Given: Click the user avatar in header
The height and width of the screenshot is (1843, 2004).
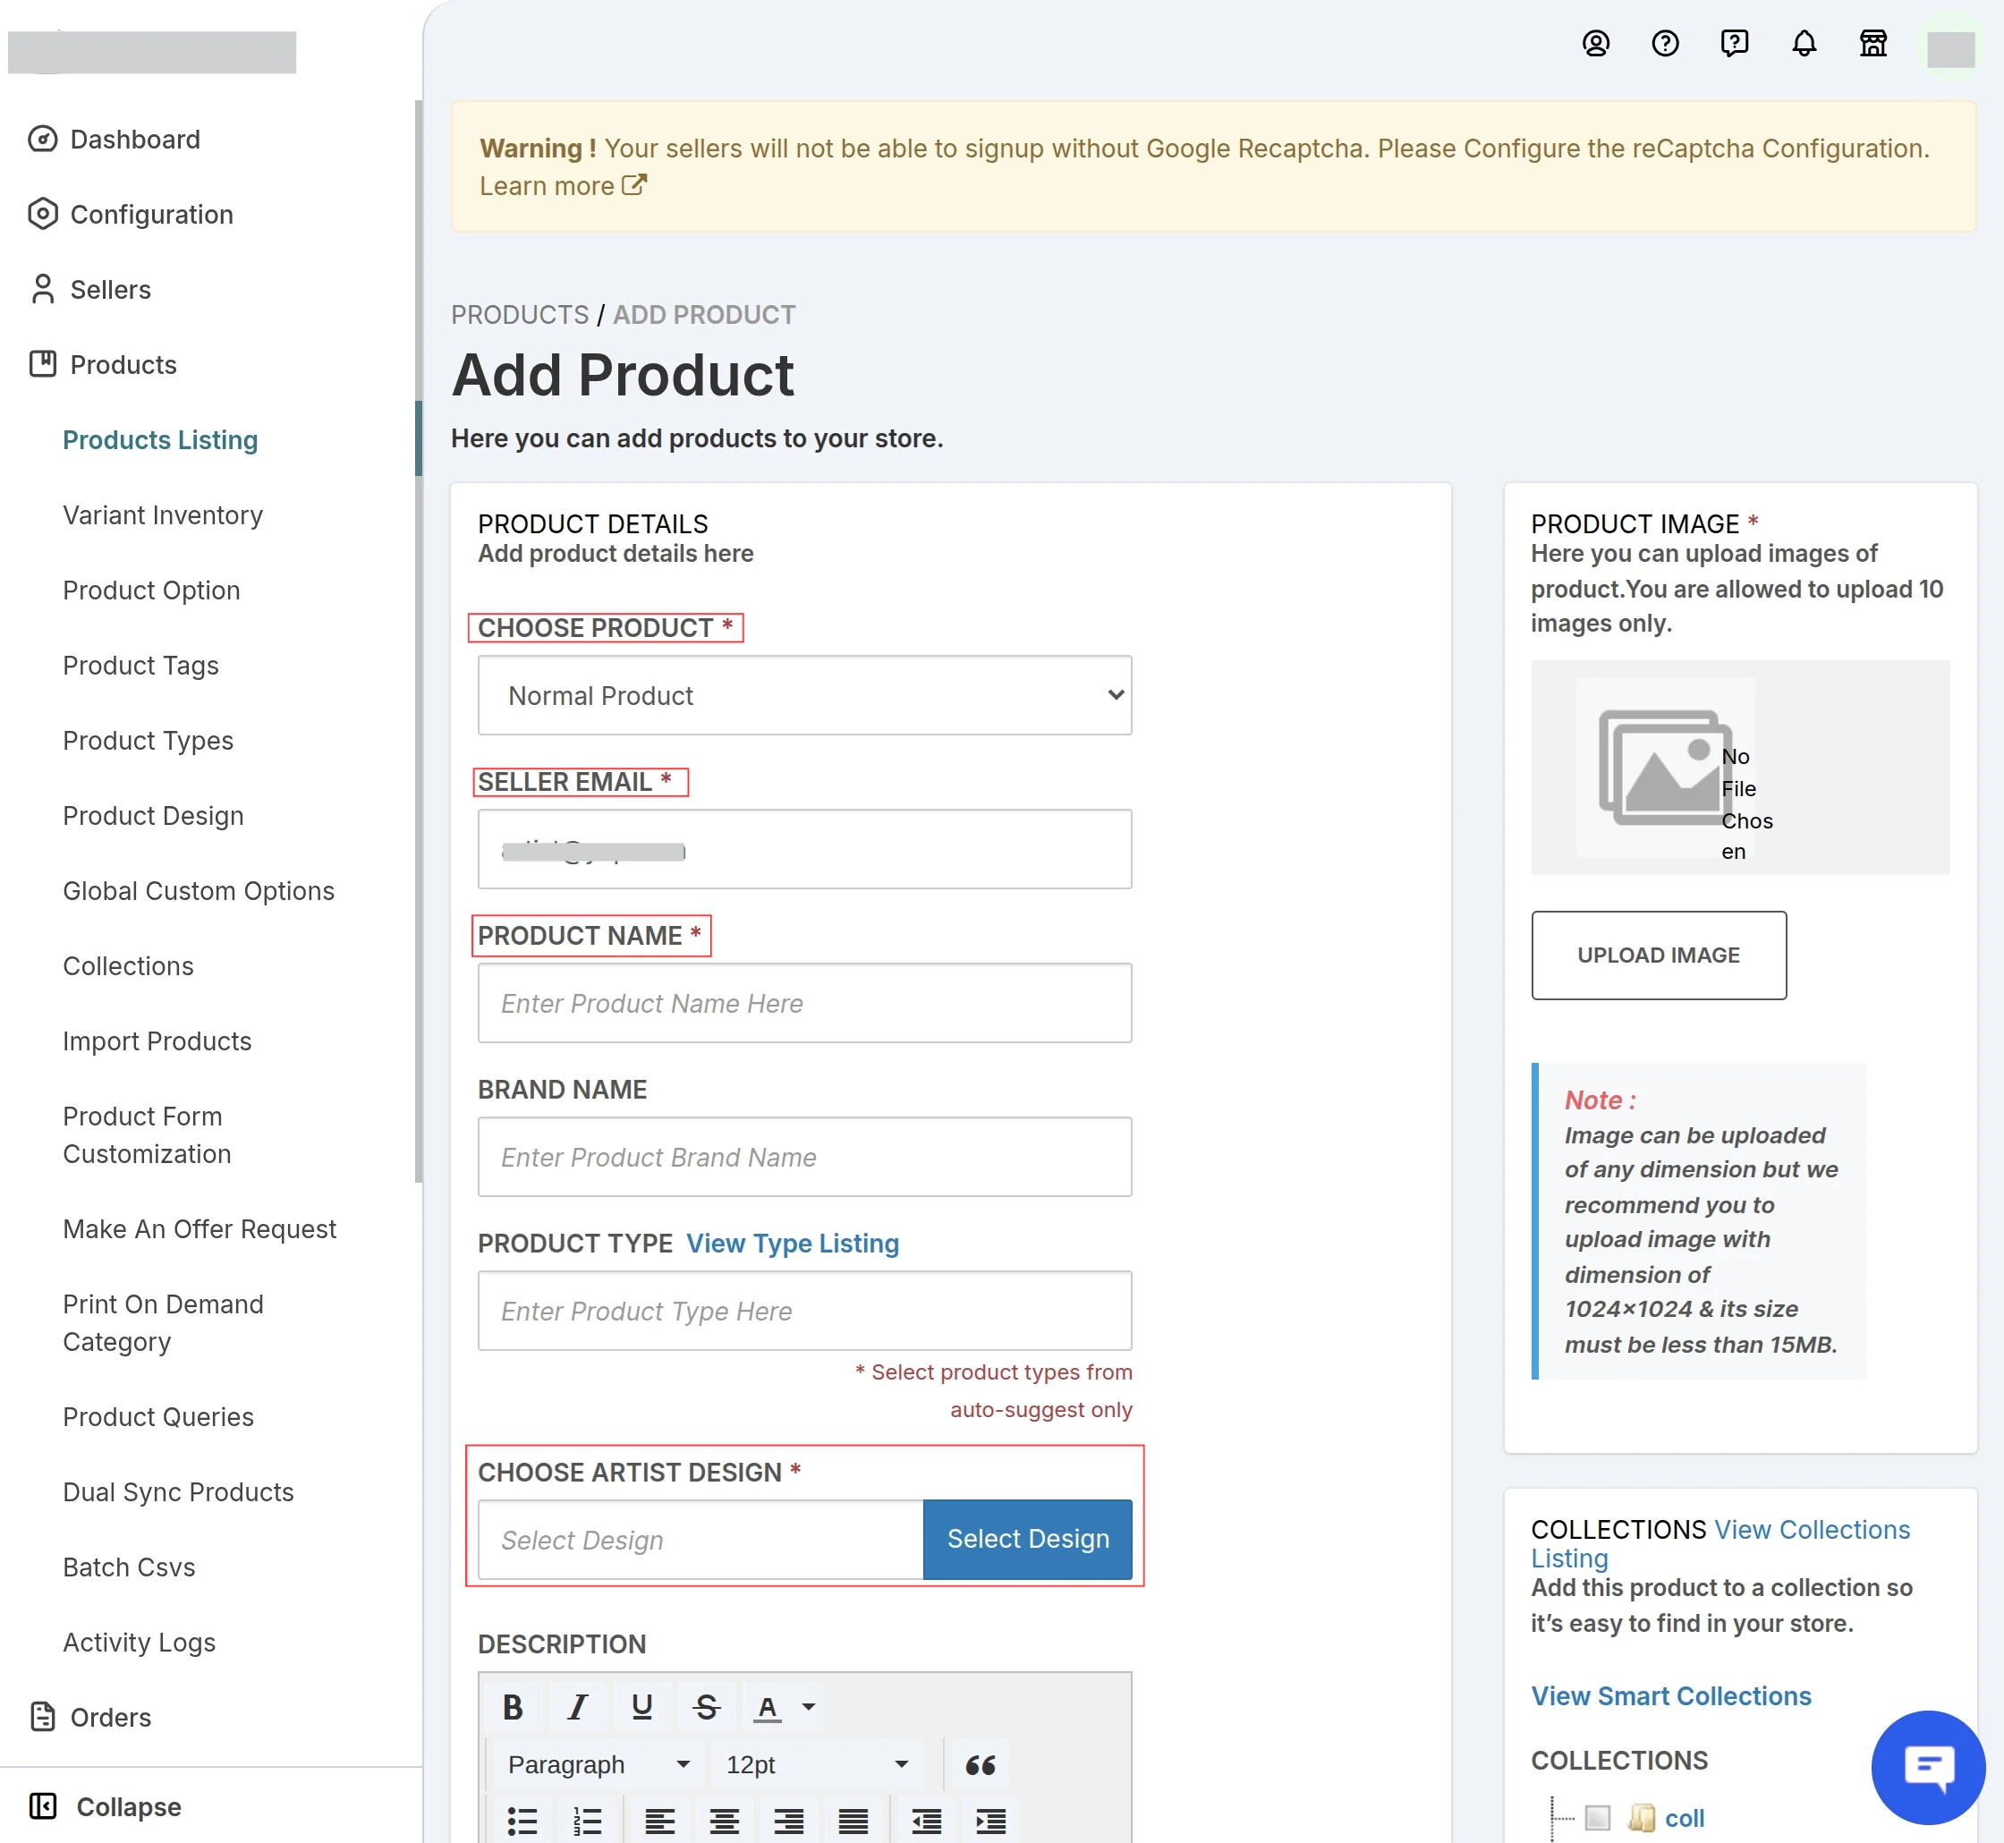Looking at the screenshot, I should 1950,48.
